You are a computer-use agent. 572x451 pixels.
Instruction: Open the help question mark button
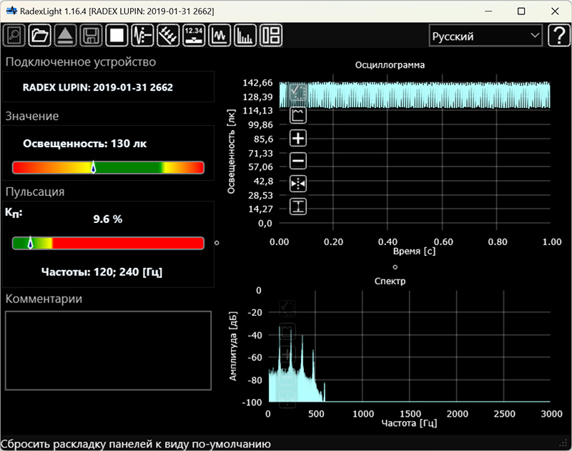click(x=558, y=36)
